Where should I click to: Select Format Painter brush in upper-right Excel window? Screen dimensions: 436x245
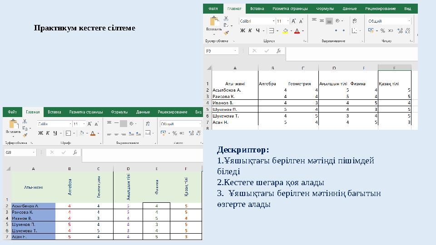226,33
